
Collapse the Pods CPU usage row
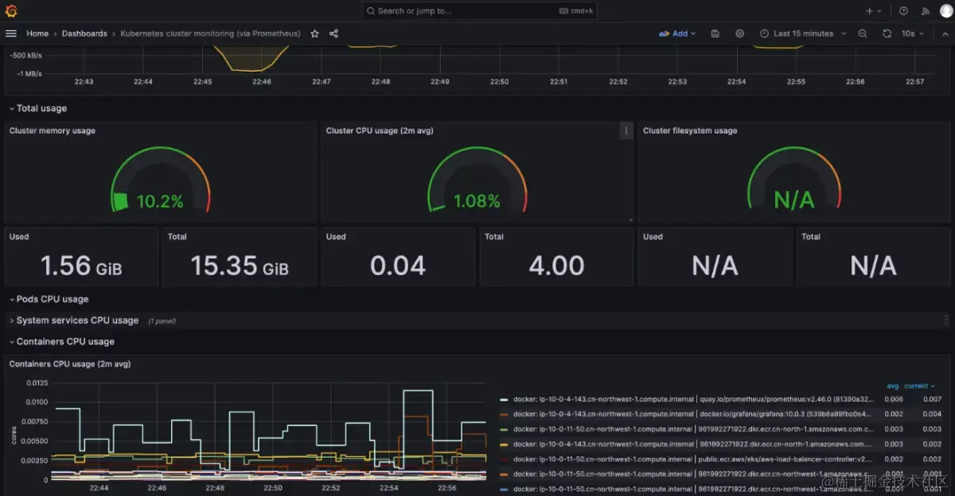[49, 299]
